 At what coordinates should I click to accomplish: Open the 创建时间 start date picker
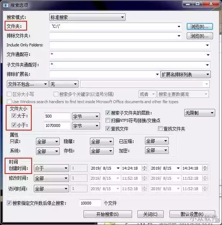118,168
